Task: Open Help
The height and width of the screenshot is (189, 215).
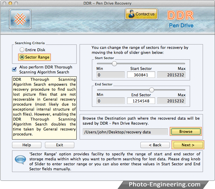Action: click(x=27, y=145)
